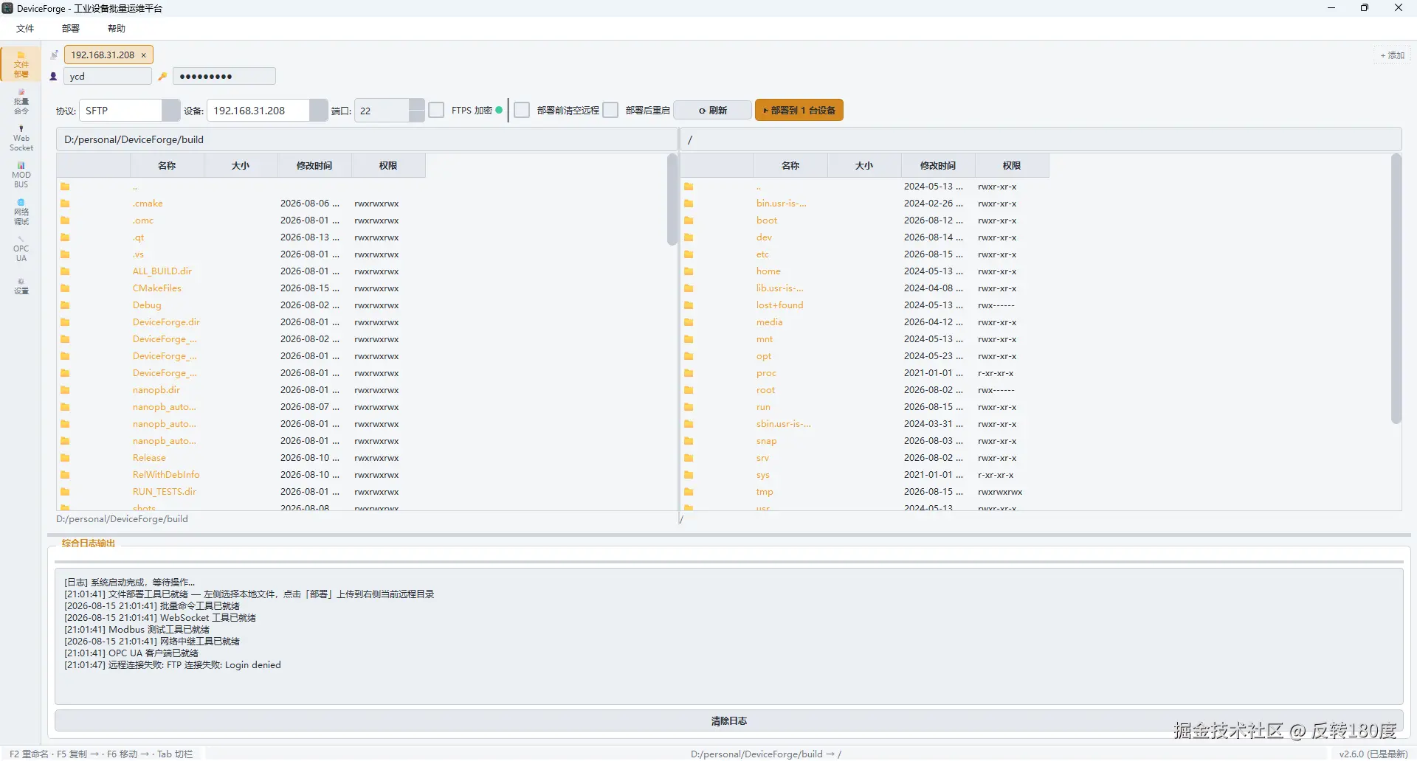Select the .omc folder name

(x=143, y=220)
